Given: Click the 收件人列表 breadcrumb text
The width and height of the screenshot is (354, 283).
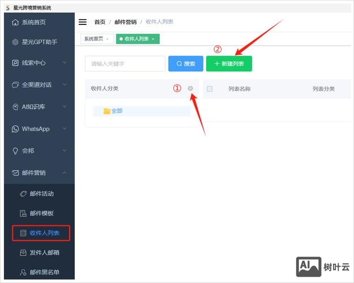Looking at the screenshot, I should click(159, 22).
